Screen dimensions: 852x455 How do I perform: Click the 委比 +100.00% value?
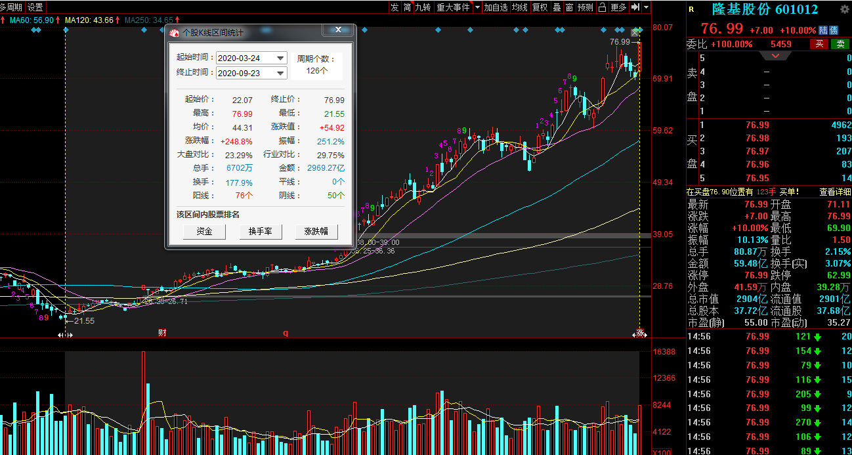pos(732,44)
